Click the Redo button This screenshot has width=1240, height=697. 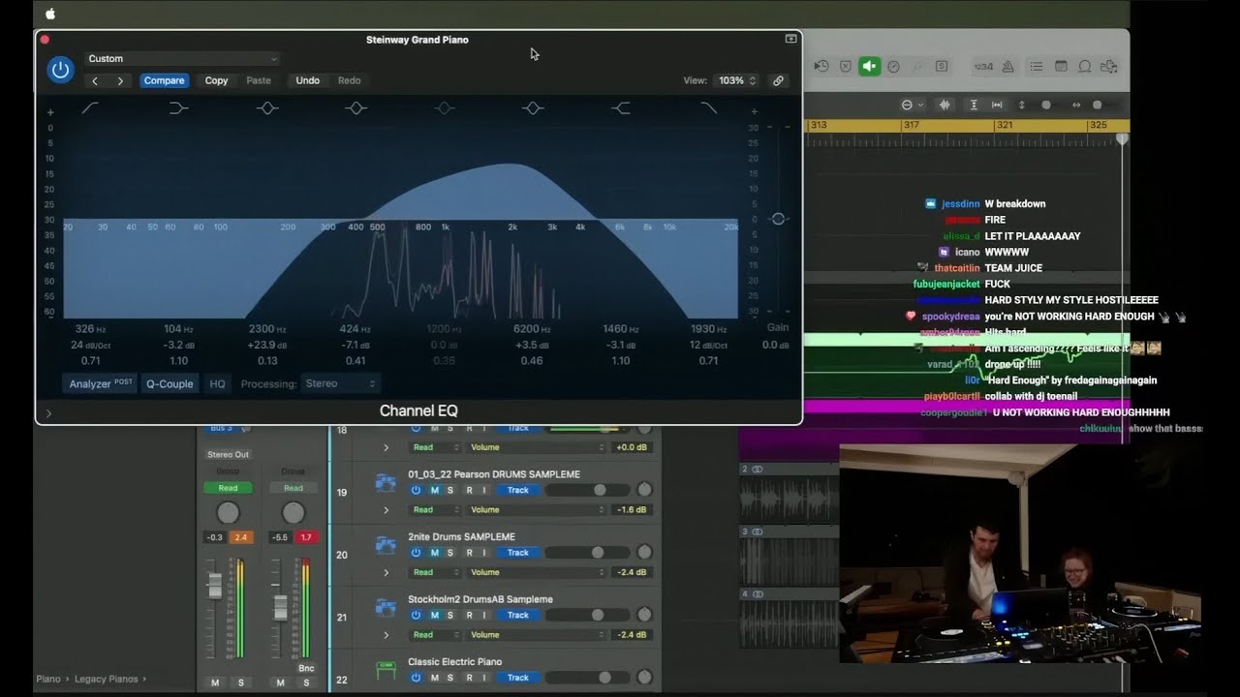point(349,80)
